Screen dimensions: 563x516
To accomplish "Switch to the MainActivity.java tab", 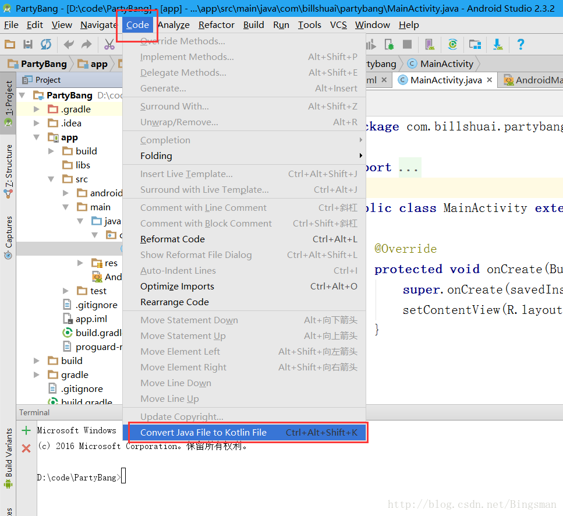I will tap(445, 80).
